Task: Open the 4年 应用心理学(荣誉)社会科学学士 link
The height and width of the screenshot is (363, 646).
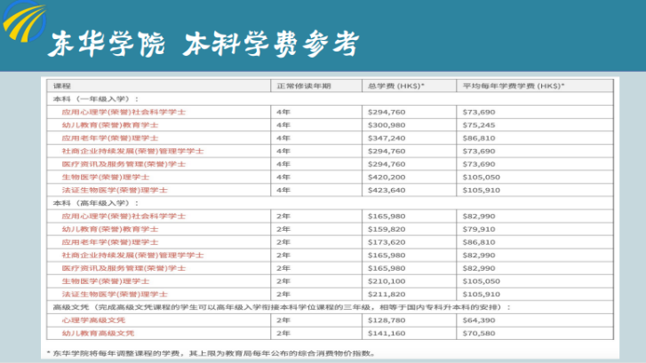Action: (124, 112)
